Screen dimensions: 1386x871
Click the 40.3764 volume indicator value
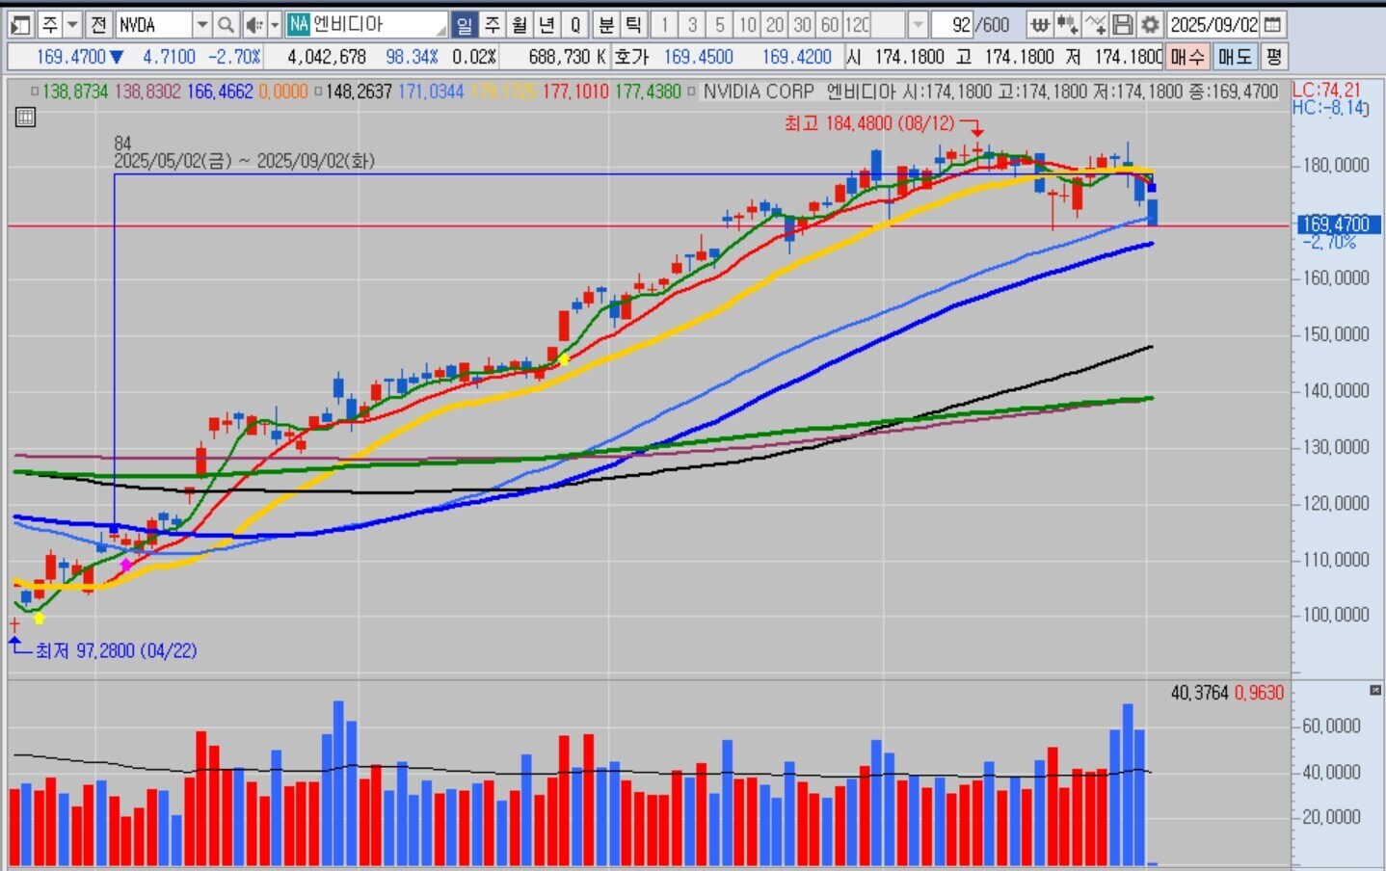pos(1200,693)
